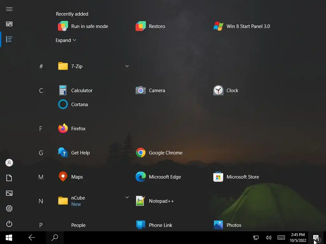Start Cortana
The width and height of the screenshot is (326, 244).
73,104
